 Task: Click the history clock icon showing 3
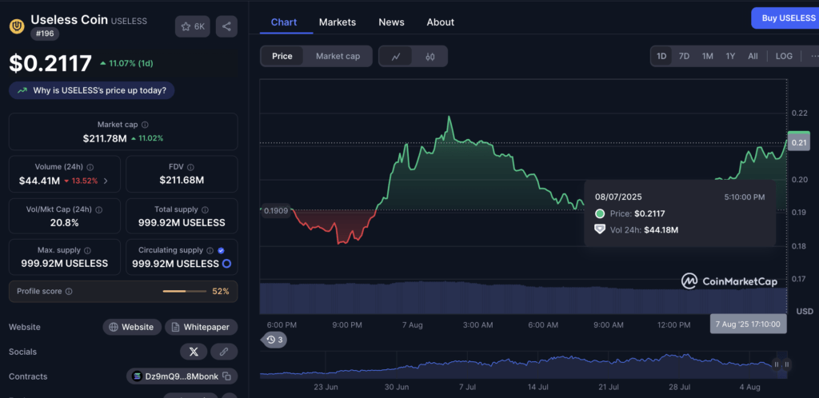click(274, 340)
